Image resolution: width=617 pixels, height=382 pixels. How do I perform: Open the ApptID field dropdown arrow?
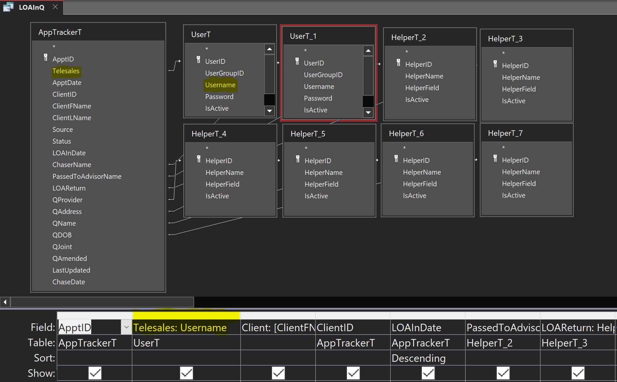tap(126, 327)
